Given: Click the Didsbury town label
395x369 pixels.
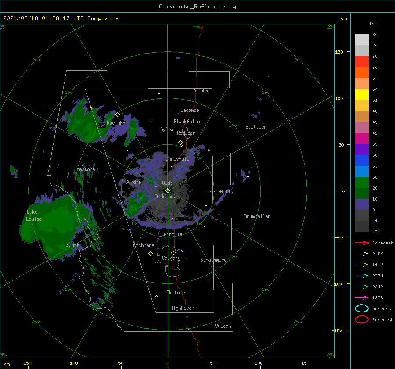Looking at the screenshot, I should click(166, 197).
